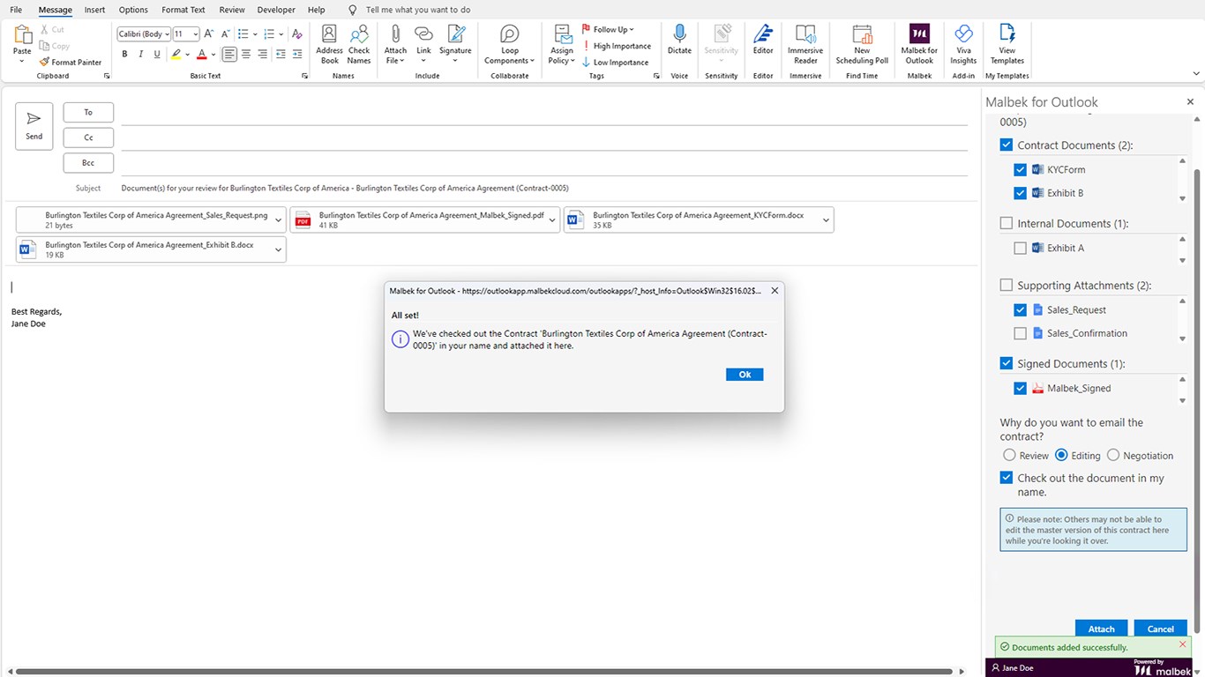Screen dimensions: 1205x677
Task: Uncheck the Exhibit B document
Action: pos(1020,193)
